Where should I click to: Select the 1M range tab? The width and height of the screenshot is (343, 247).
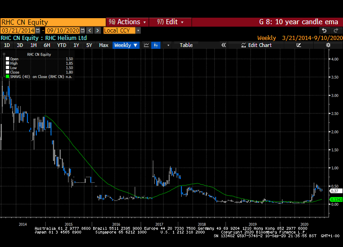click(33, 45)
